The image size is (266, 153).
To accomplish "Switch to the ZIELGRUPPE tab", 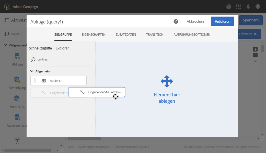I will (63, 34).
